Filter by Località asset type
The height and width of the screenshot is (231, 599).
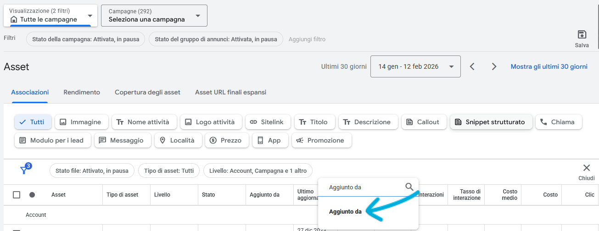tap(178, 140)
